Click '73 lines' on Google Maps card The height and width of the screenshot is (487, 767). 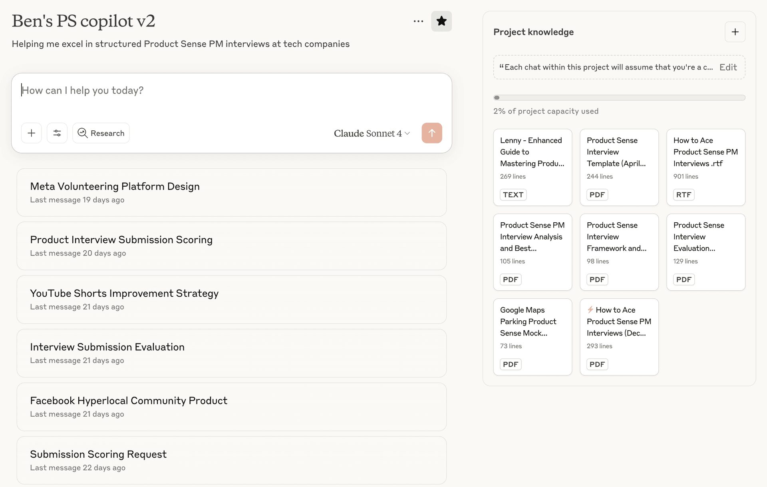tap(511, 346)
